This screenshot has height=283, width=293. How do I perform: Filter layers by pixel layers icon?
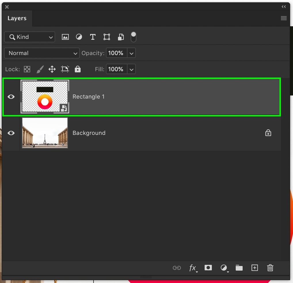65,37
